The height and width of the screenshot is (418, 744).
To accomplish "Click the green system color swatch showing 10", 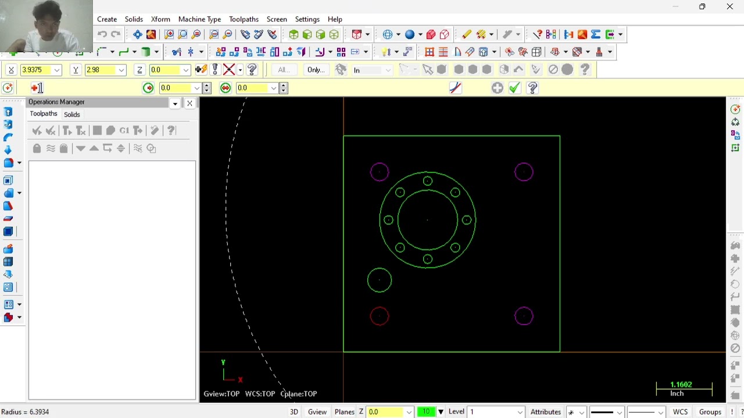I will (426, 412).
